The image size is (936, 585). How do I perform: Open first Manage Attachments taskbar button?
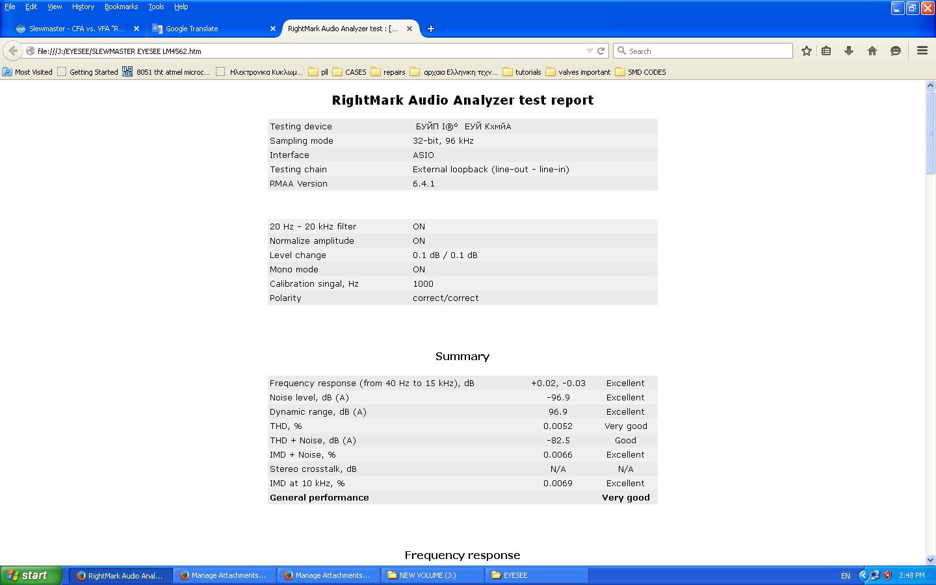[x=224, y=575]
